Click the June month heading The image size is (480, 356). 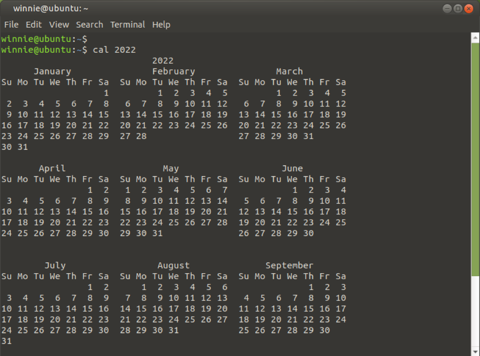292,169
